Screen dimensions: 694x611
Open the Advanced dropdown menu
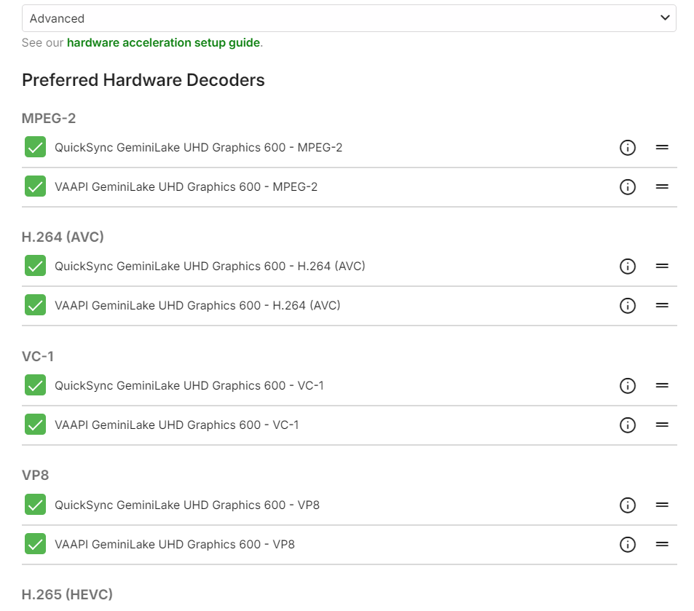click(x=349, y=18)
